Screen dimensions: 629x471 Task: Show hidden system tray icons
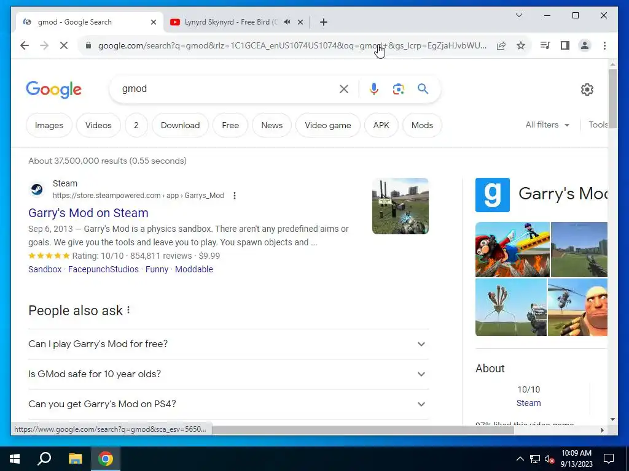click(x=520, y=459)
